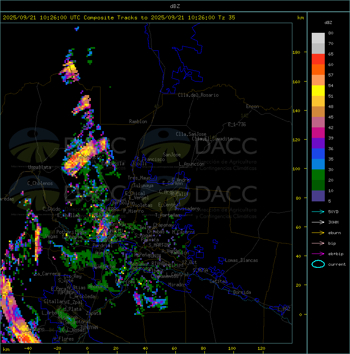Click the magenta eb+bip arrow icon
Screen dimensions: 350x354
coord(318,254)
